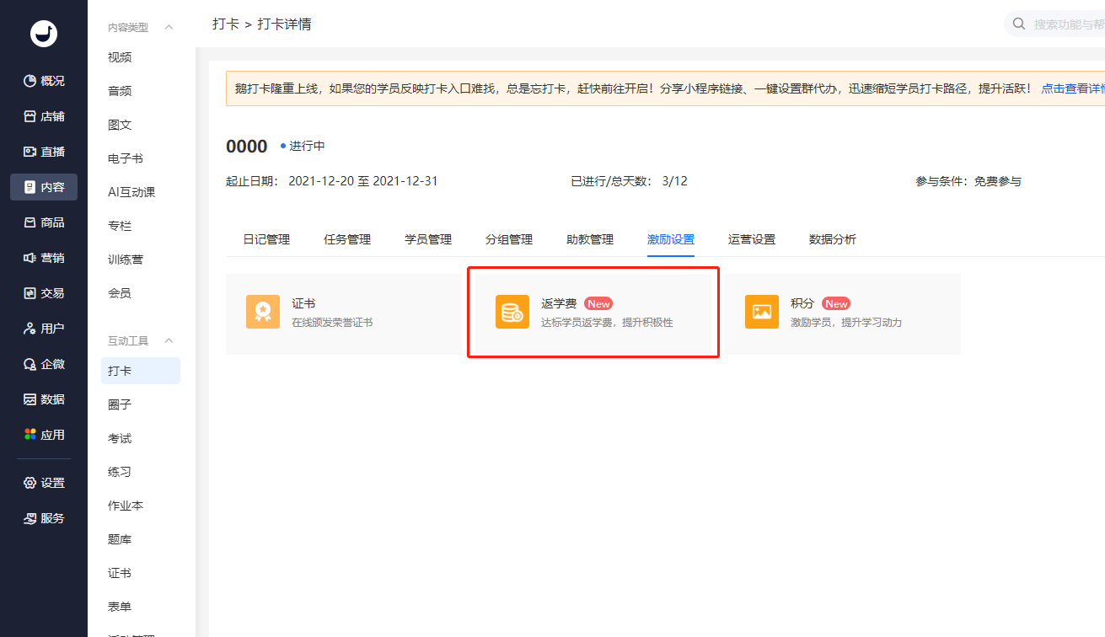
Task: Select the 学员管理 tab
Action: tap(428, 239)
